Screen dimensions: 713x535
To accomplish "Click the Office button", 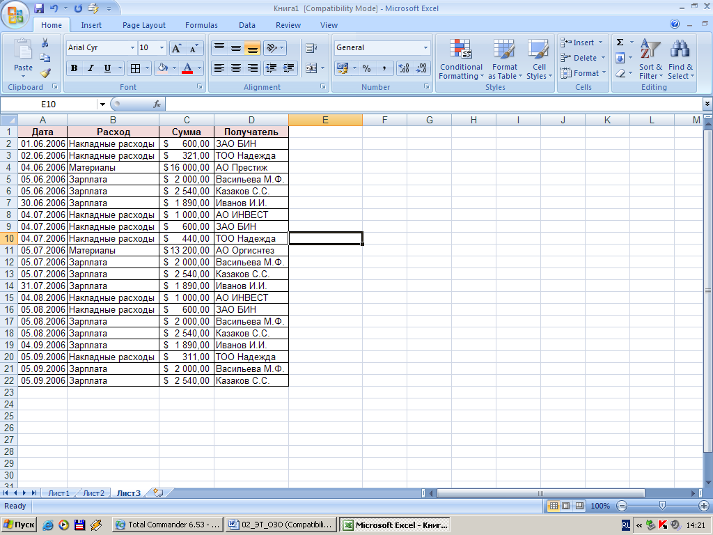I will click(x=16, y=15).
